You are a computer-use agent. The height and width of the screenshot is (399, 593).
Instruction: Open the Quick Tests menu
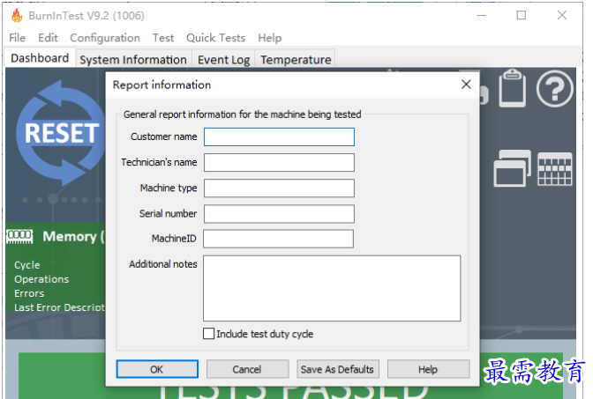point(215,38)
